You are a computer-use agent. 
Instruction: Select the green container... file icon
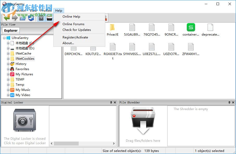click(191, 27)
